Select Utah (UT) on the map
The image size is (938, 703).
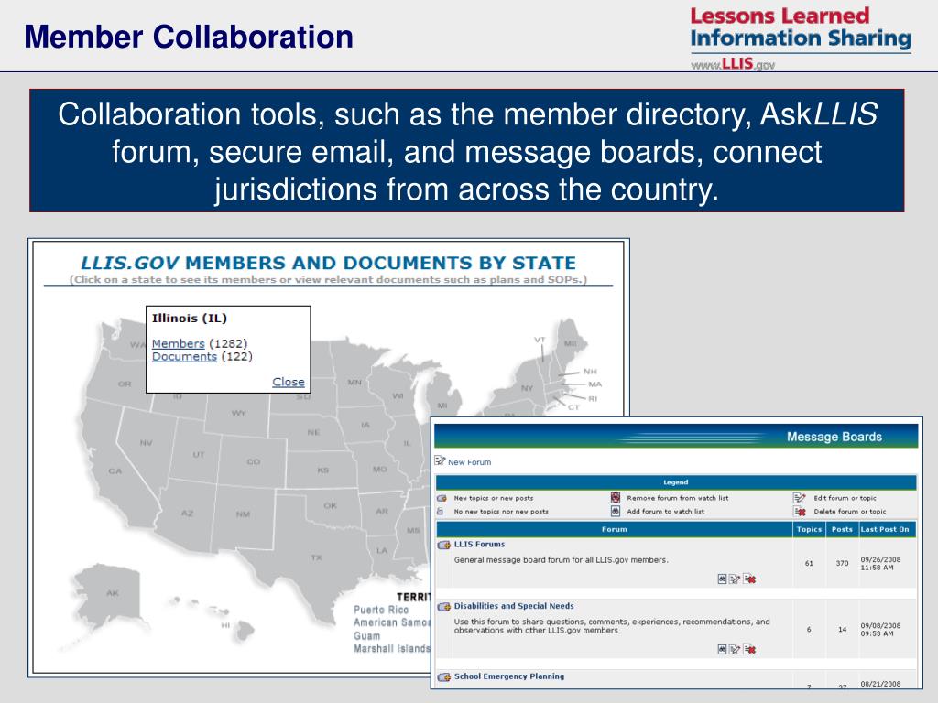(199, 455)
